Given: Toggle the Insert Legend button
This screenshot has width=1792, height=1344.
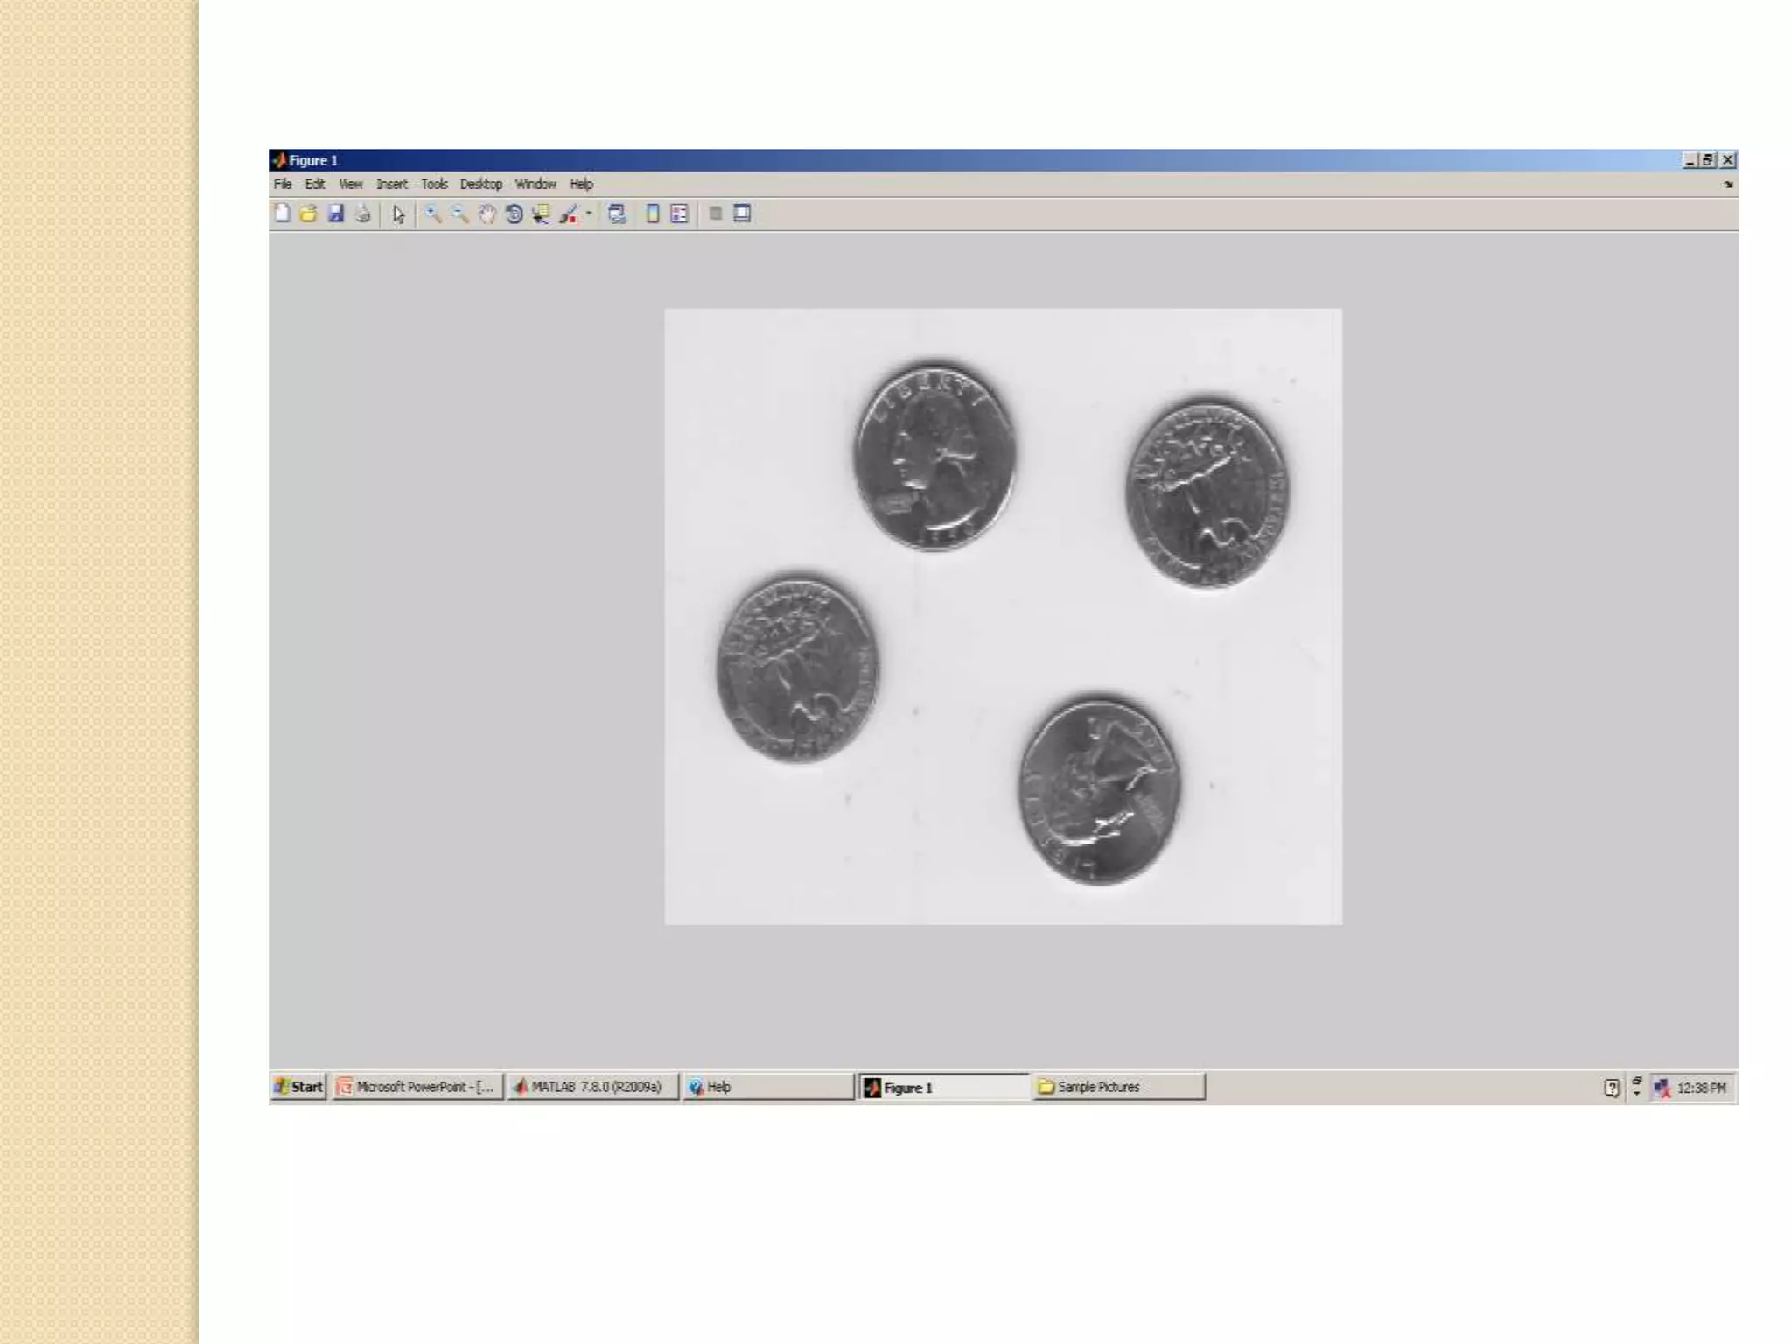Looking at the screenshot, I should tap(680, 213).
